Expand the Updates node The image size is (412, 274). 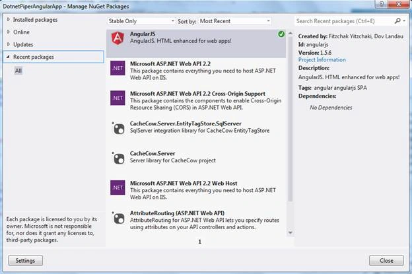8,44
